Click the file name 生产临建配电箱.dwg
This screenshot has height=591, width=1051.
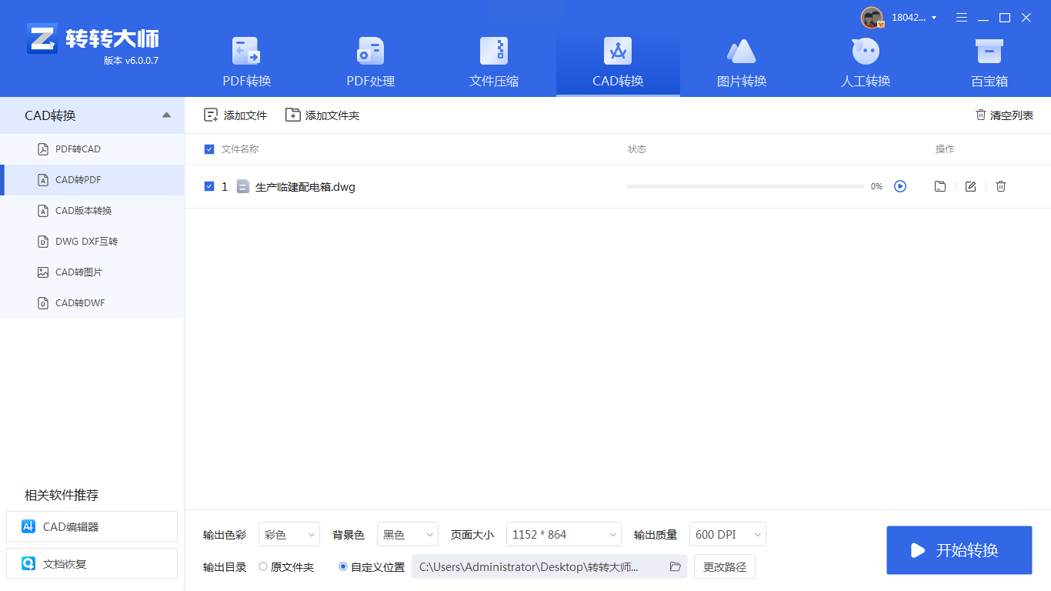point(305,186)
